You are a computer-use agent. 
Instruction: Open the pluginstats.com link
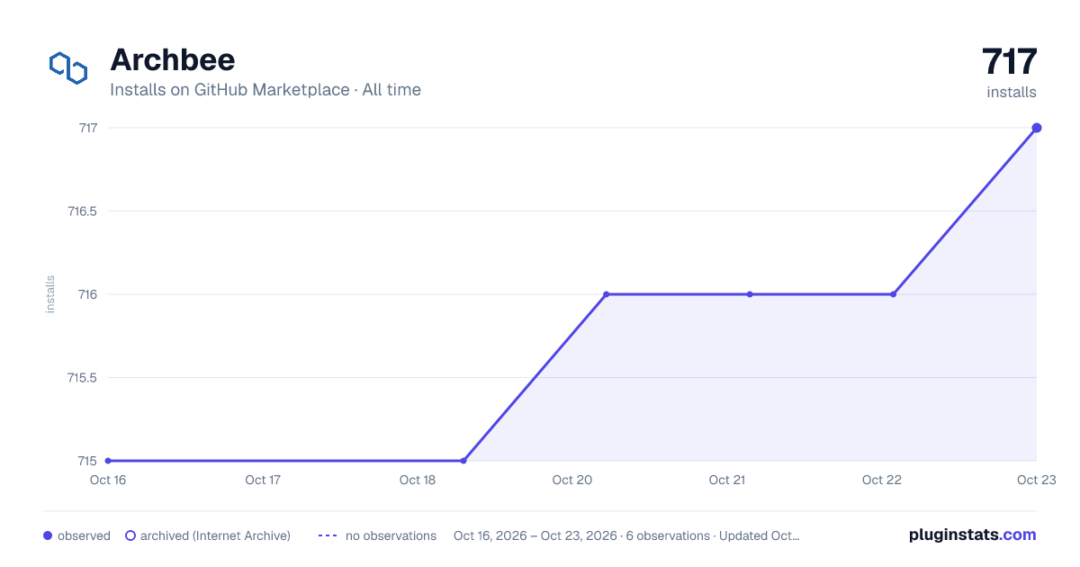(x=972, y=535)
